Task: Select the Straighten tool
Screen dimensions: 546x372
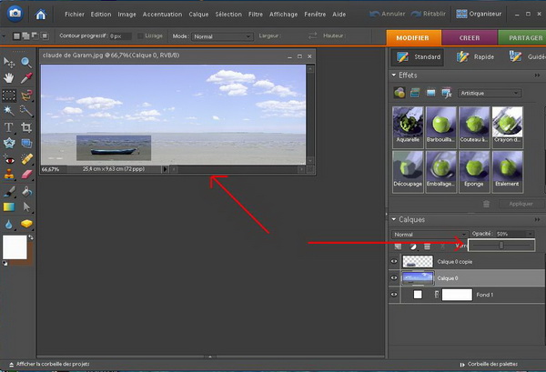Action: pyautogui.click(x=26, y=143)
